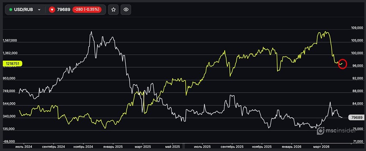Click the red down-arrow price icon
The height and width of the screenshot is (151, 366).
(x=52, y=10)
